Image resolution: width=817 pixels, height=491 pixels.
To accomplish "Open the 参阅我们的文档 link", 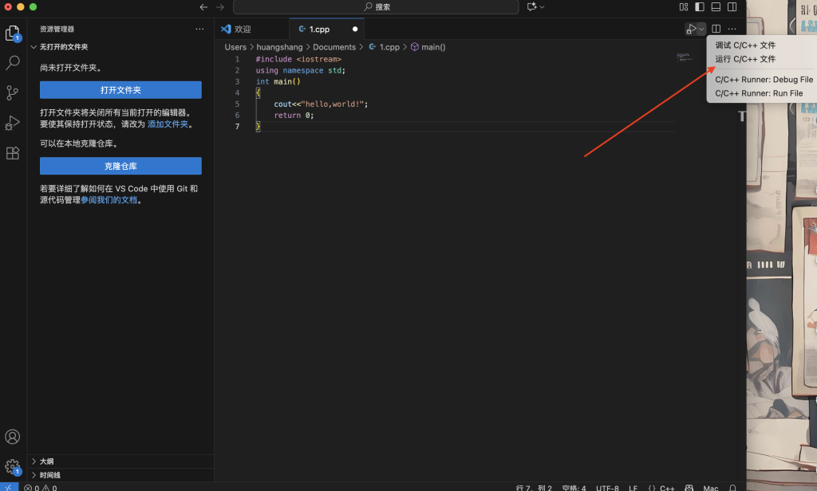I will coord(109,200).
